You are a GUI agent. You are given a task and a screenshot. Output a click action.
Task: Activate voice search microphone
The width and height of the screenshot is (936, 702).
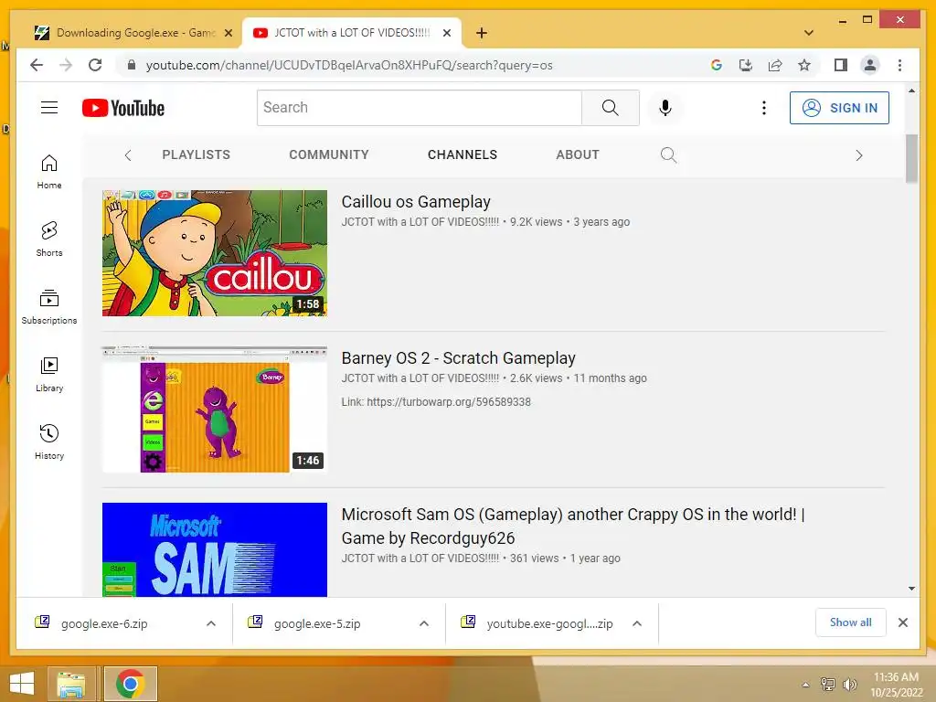click(x=665, y=108)
